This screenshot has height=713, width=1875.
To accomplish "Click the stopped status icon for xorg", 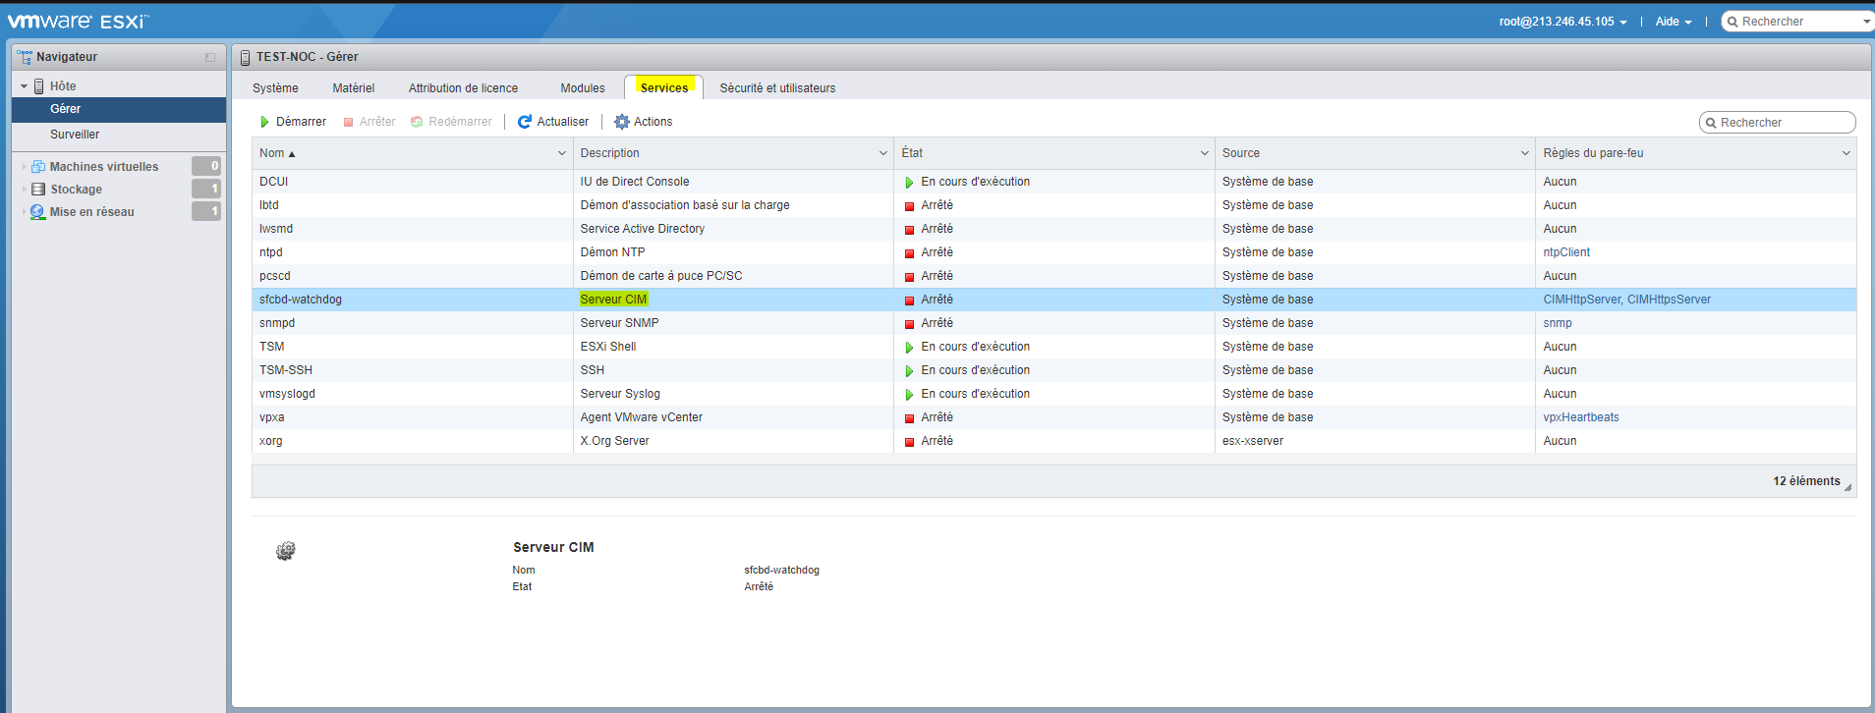I will tap(909, 441).
